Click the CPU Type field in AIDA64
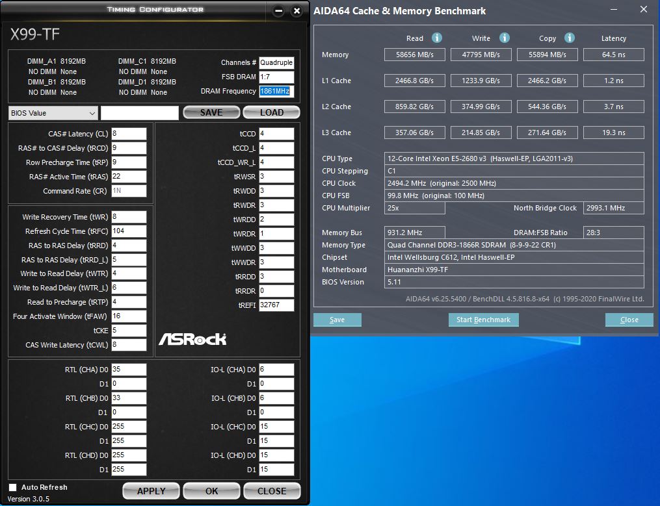660x506 pixels. pos(514,158)
